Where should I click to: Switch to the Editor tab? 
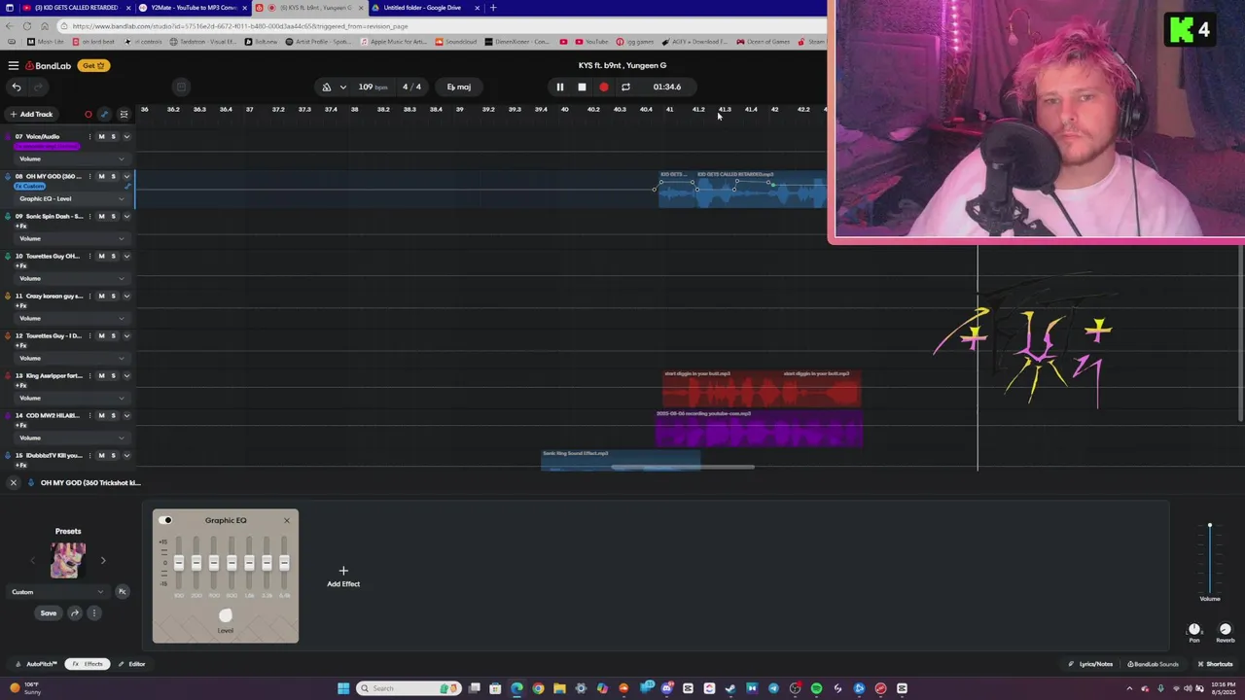click(x=132, y=664)
